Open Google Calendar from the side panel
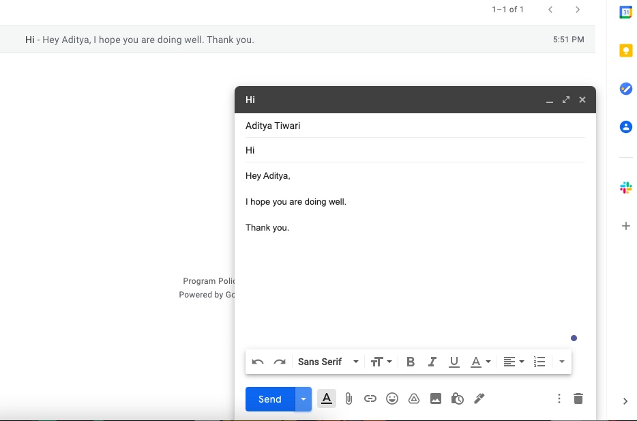 625,12
